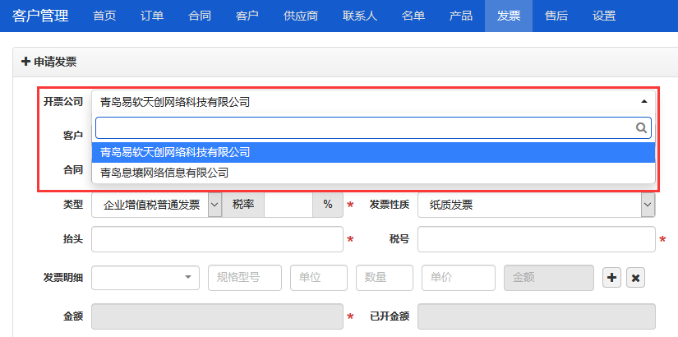The height and width of the screenshot is (337, 678).
Task: Navigate to the 供应商 section
Action: coord(301,16)
